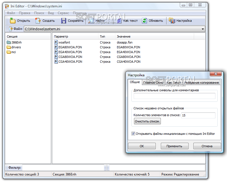Open the Файл menu
The image size is (227, 182).
pyautogui.click(x=11, y=13)
